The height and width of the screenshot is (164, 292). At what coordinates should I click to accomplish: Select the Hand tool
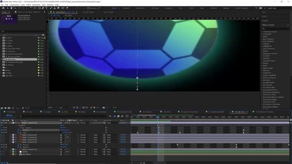11,8
